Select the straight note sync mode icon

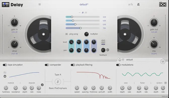coord(83,13)
